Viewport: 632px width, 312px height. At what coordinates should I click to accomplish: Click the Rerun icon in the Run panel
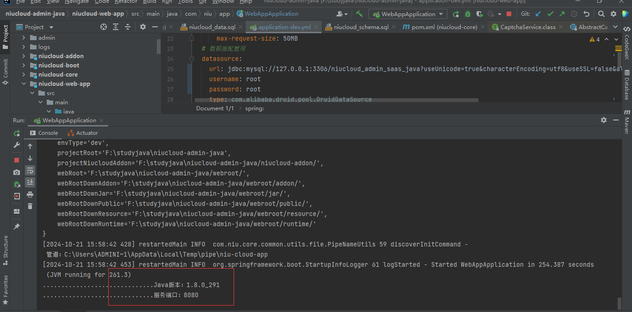[17, 133]
